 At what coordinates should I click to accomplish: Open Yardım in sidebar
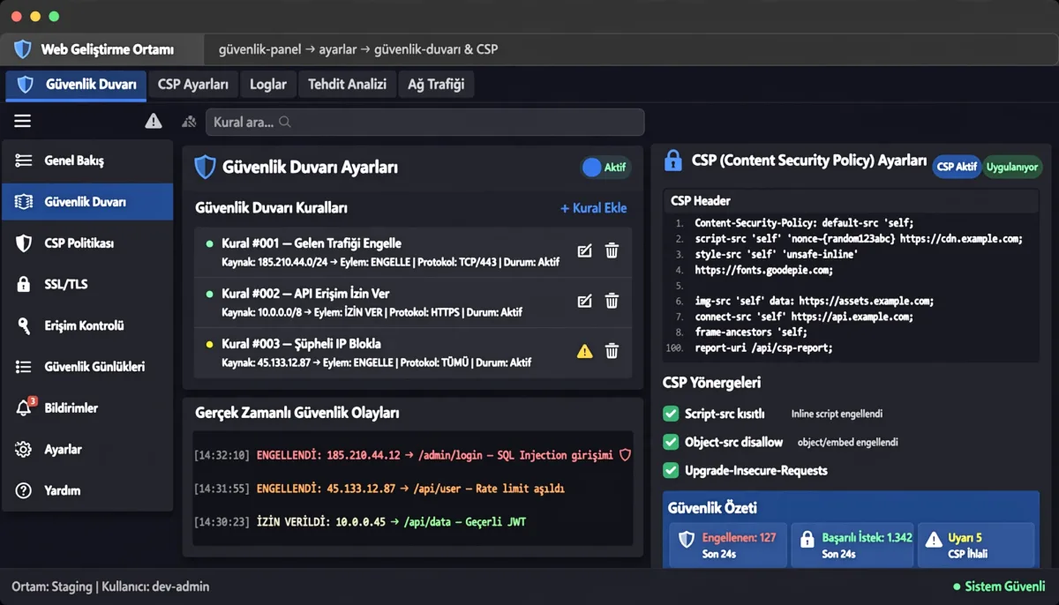coord(87,490)
